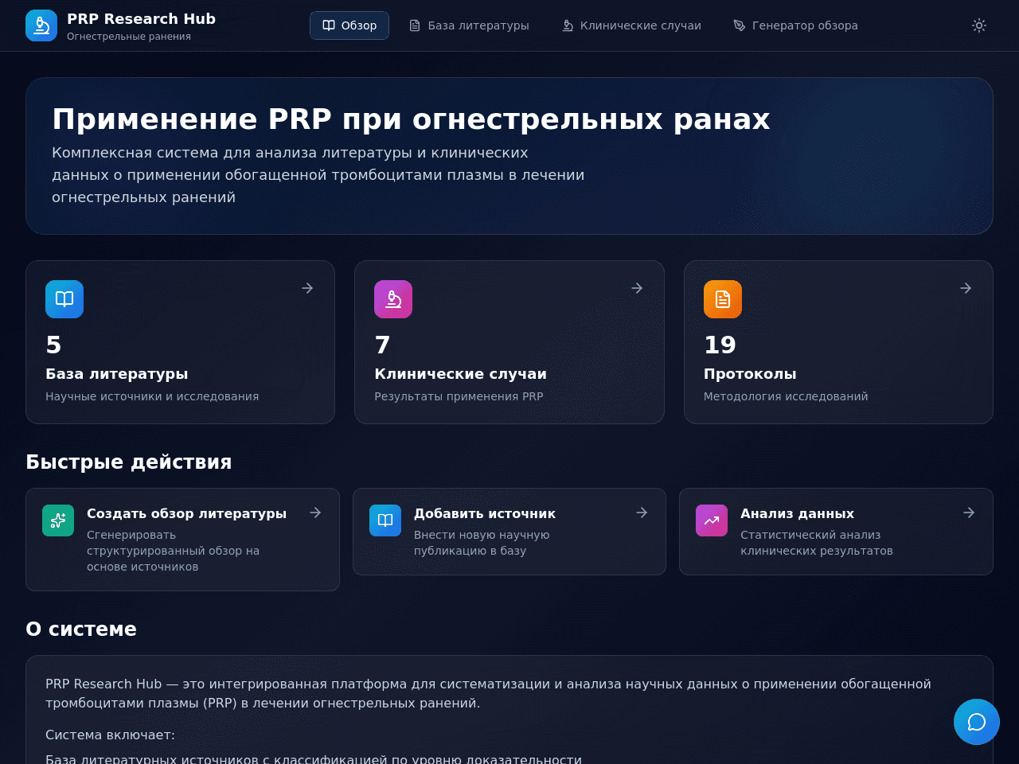Click text Методология исследований
This screenshot has height=764, width=1019.
[x=786, y=396]
